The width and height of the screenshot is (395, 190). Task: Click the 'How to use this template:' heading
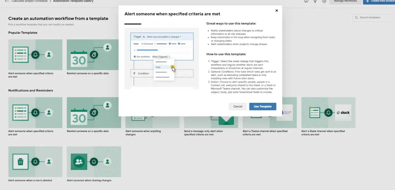coord(226,54)
